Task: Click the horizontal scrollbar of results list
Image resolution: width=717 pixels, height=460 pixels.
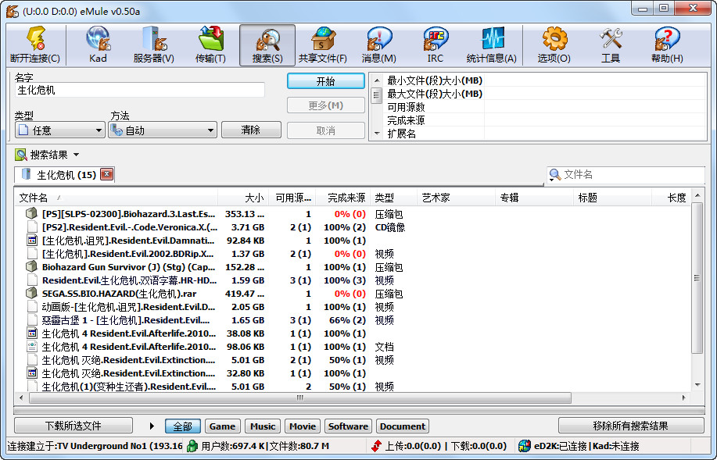Action: click(x=300, y=398)
